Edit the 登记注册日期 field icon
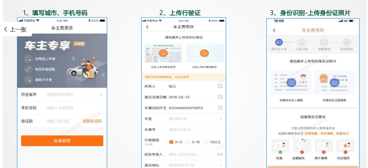Screen dimensions: 368x168 pyautogui.click(x=220, y=97)
